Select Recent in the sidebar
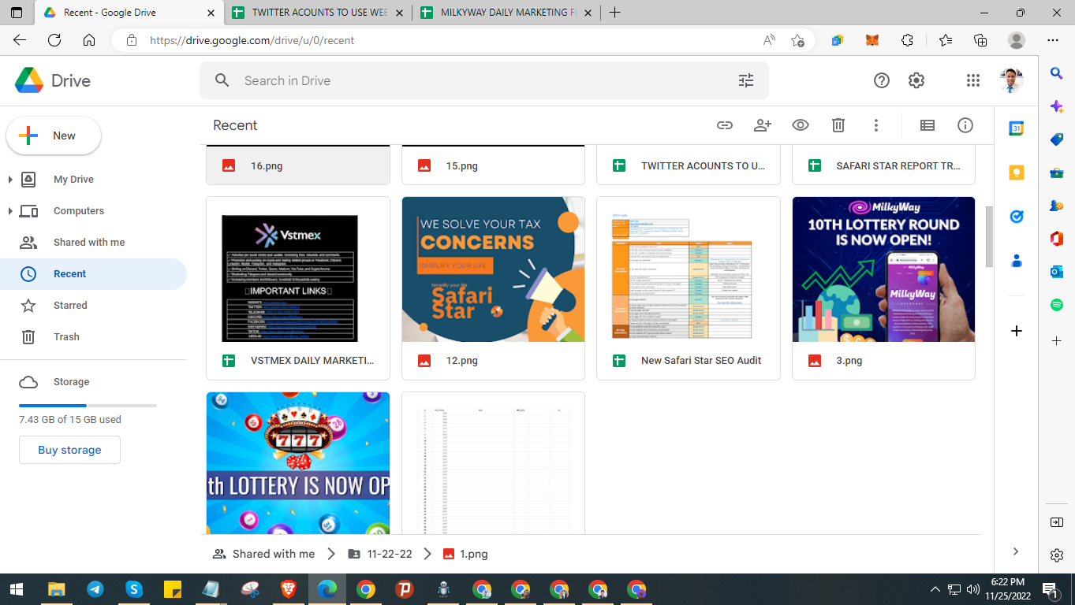The image size is (1075, 605). [x=93, y=274]
